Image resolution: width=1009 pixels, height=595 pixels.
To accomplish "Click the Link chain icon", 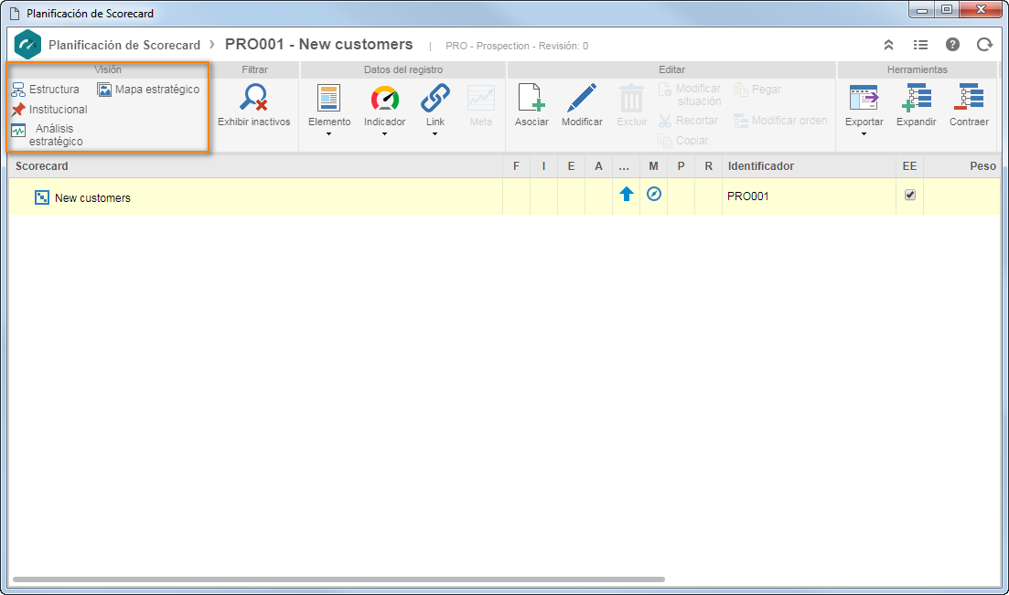I will [435, 99].
